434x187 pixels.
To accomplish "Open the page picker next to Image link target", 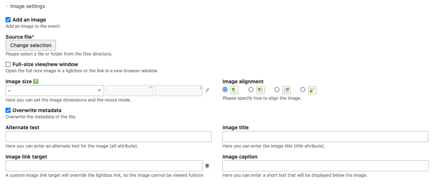I will click(x=207, y=166).
